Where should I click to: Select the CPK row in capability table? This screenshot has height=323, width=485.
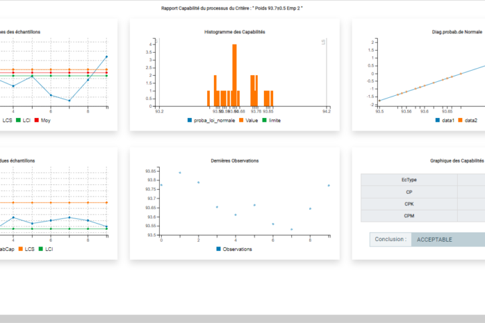pyautogui.click(x=423, y=204)
